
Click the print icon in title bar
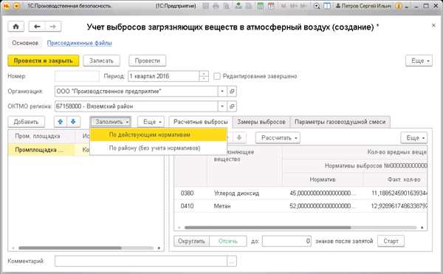click(x=216, y=6)
